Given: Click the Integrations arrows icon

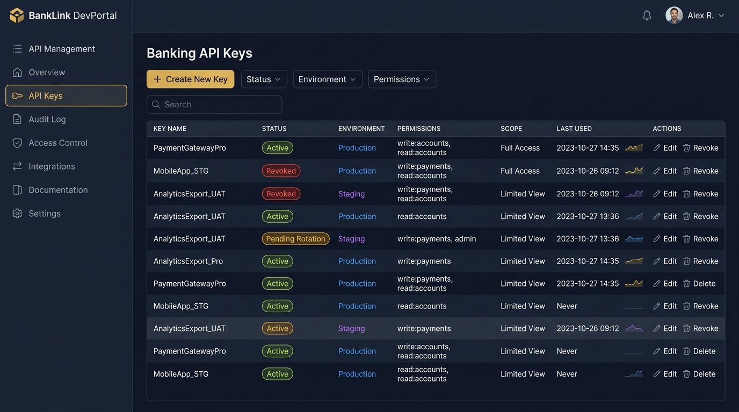Looking at the screenshot, I should 17,166.
